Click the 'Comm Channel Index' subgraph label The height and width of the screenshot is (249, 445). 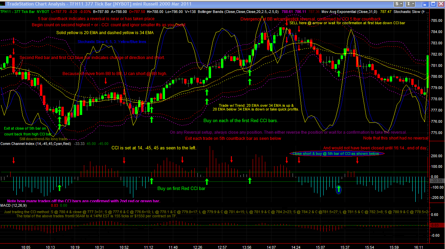pos(36,144)
